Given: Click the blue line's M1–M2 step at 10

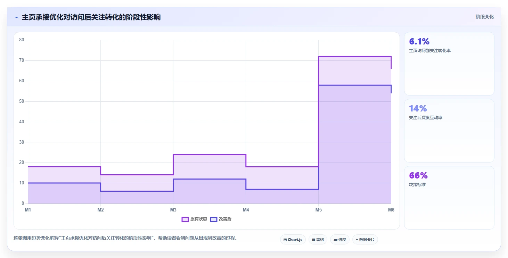Looking at the screenshot, I should coord(64,183).
